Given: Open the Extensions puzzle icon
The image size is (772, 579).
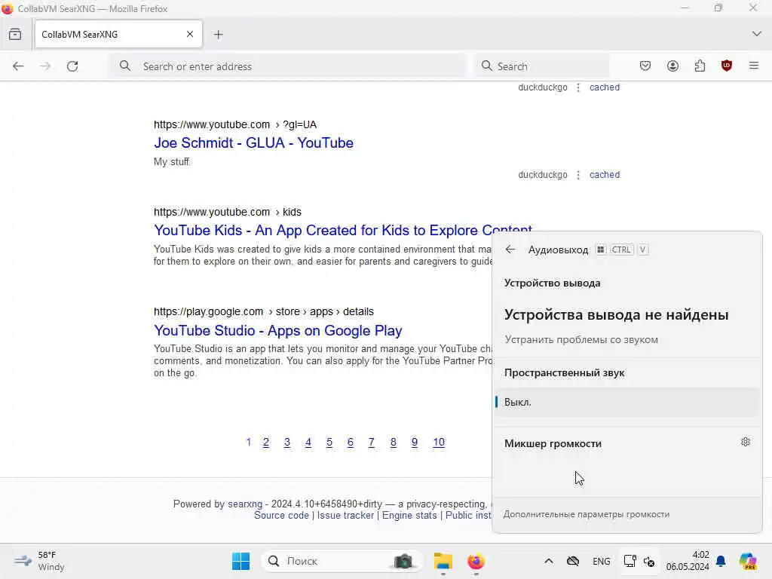Looking at the screenshot, I should tap(700, 66).
